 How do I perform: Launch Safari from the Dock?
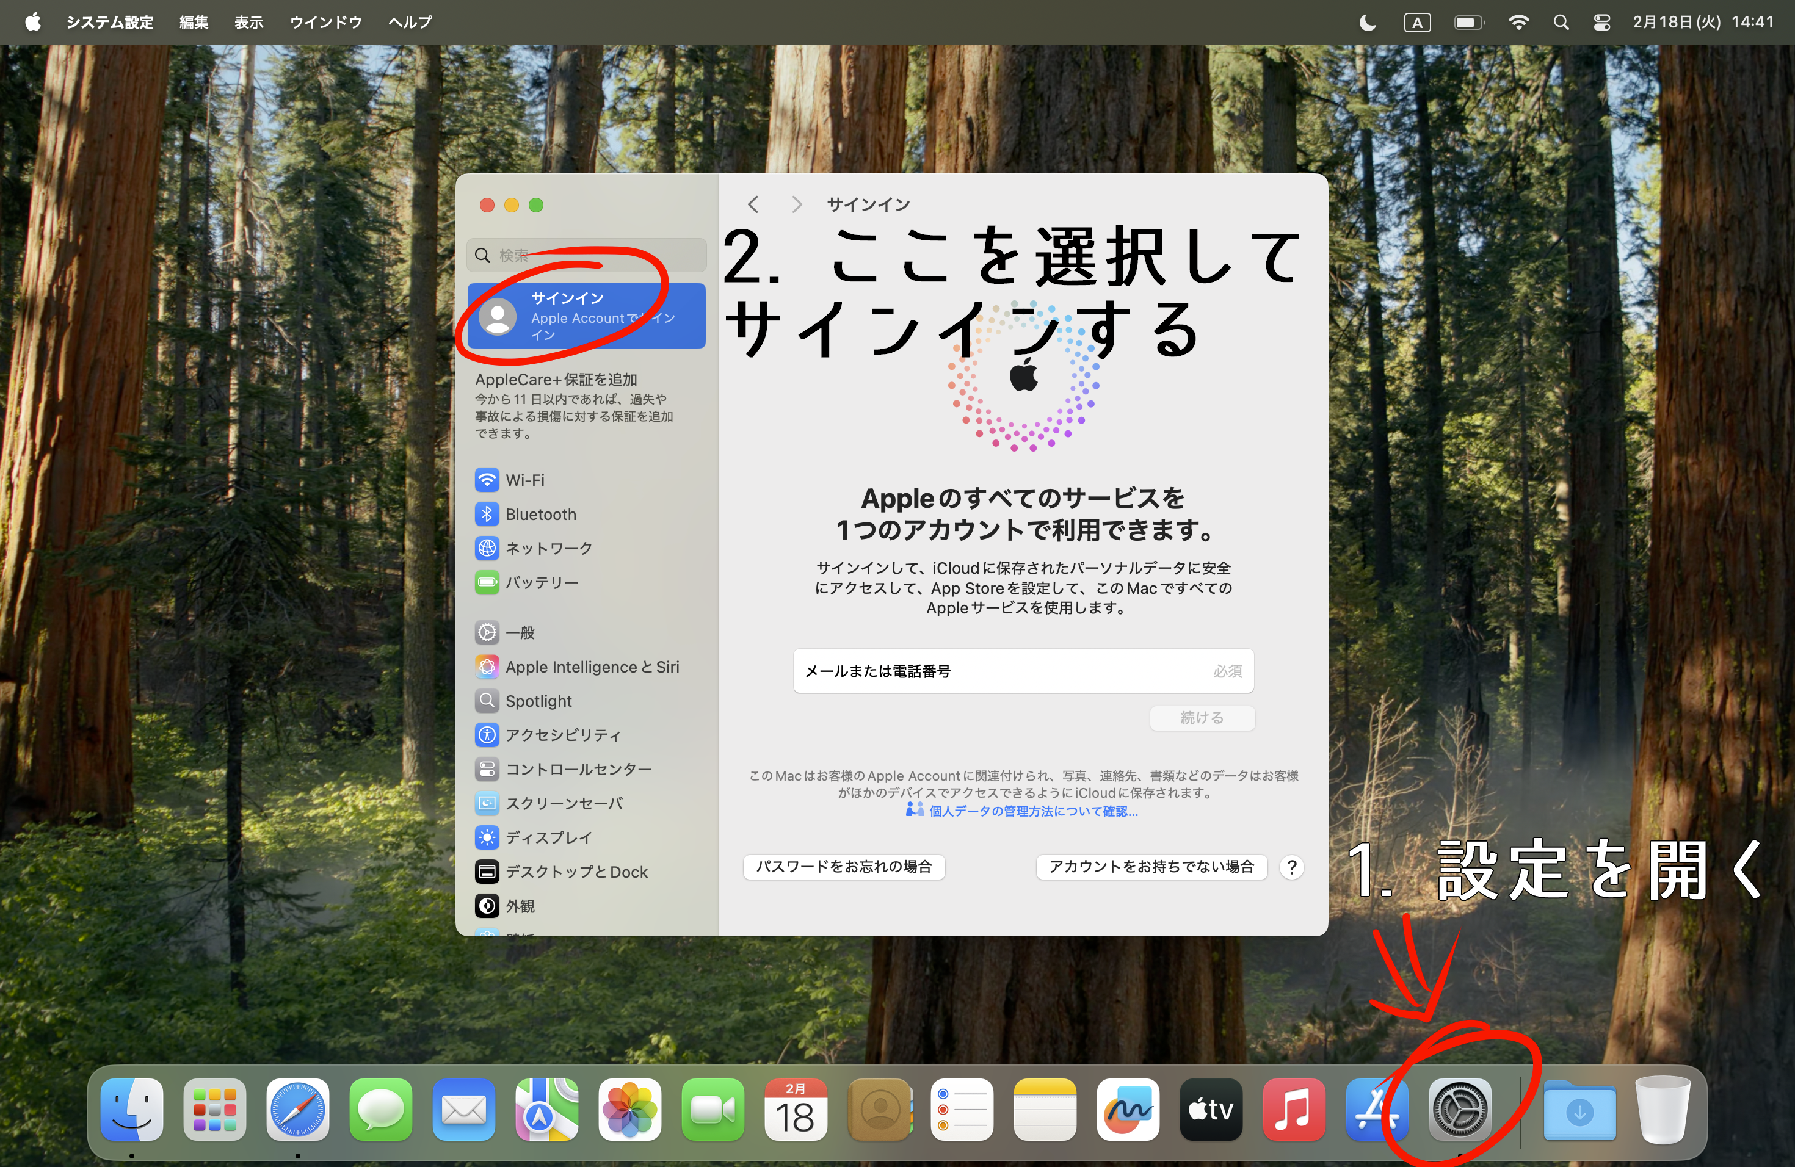[298, 1110]
